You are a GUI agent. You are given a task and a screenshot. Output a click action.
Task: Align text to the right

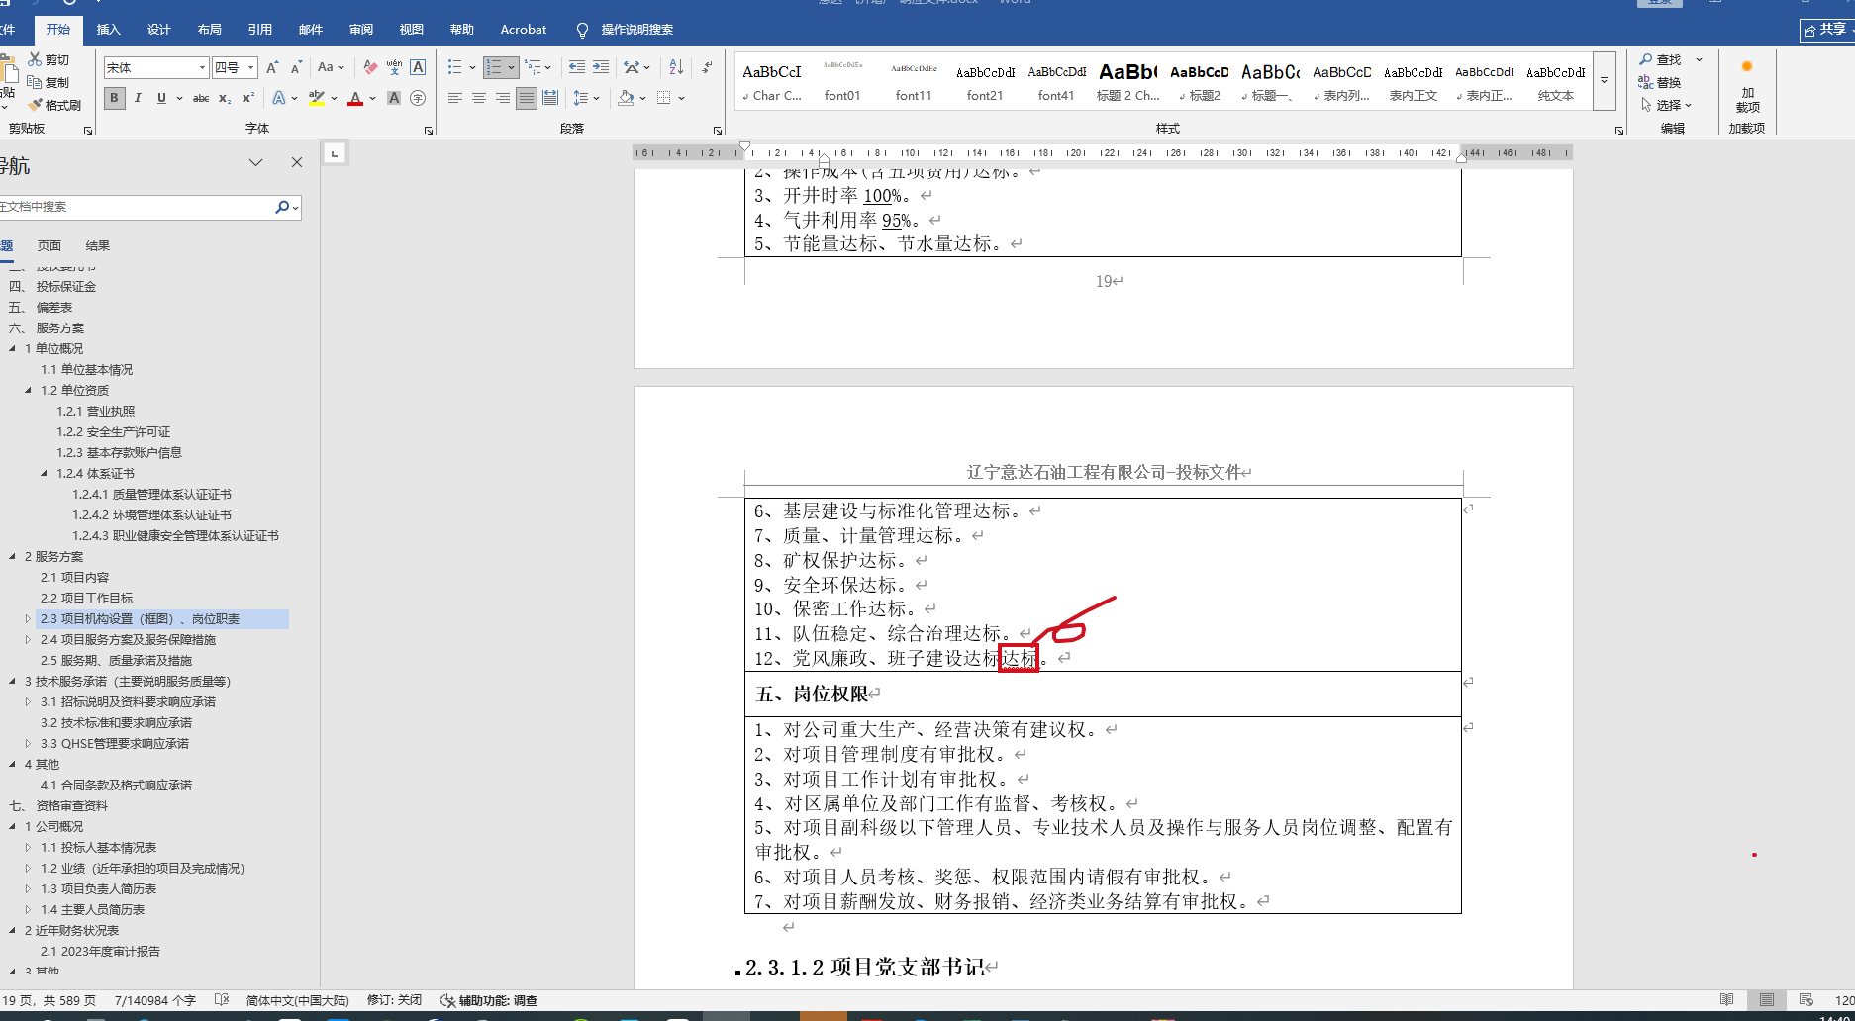pos(503,98)
